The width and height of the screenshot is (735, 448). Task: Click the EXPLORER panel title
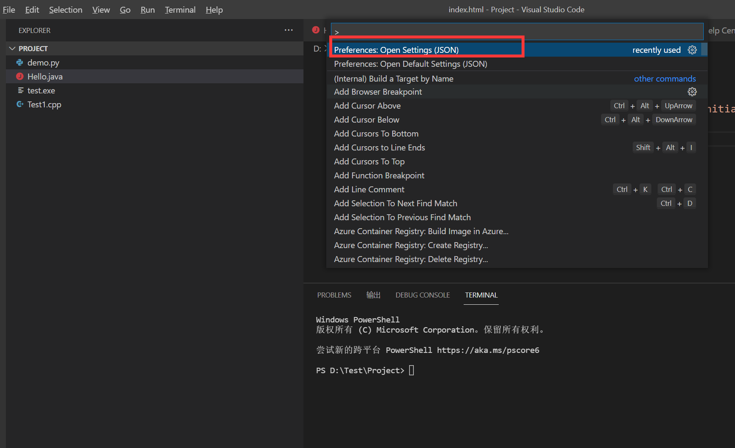tap(35, 30)
